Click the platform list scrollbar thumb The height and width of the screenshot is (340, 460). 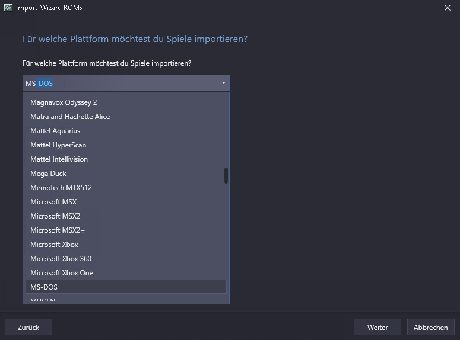(x=226, y=175)
